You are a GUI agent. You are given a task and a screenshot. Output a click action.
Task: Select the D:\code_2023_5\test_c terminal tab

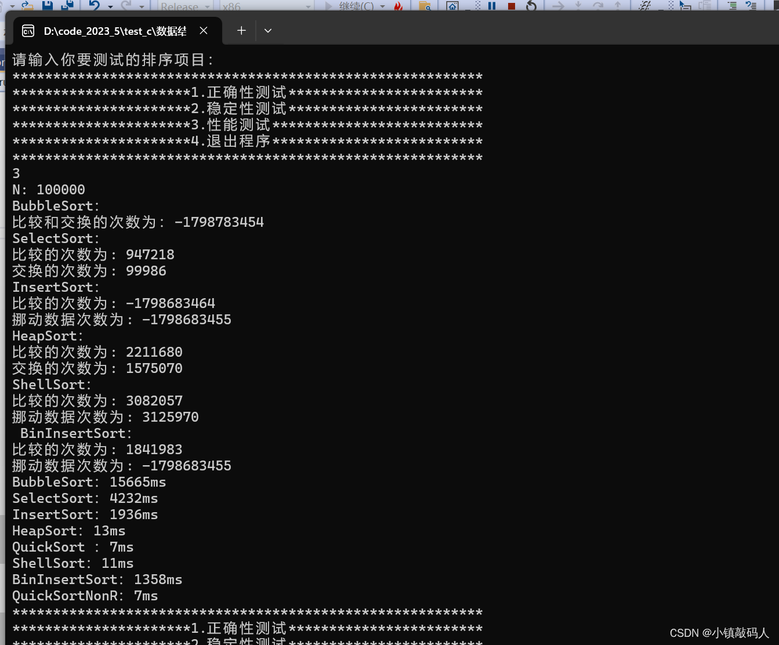117,31
